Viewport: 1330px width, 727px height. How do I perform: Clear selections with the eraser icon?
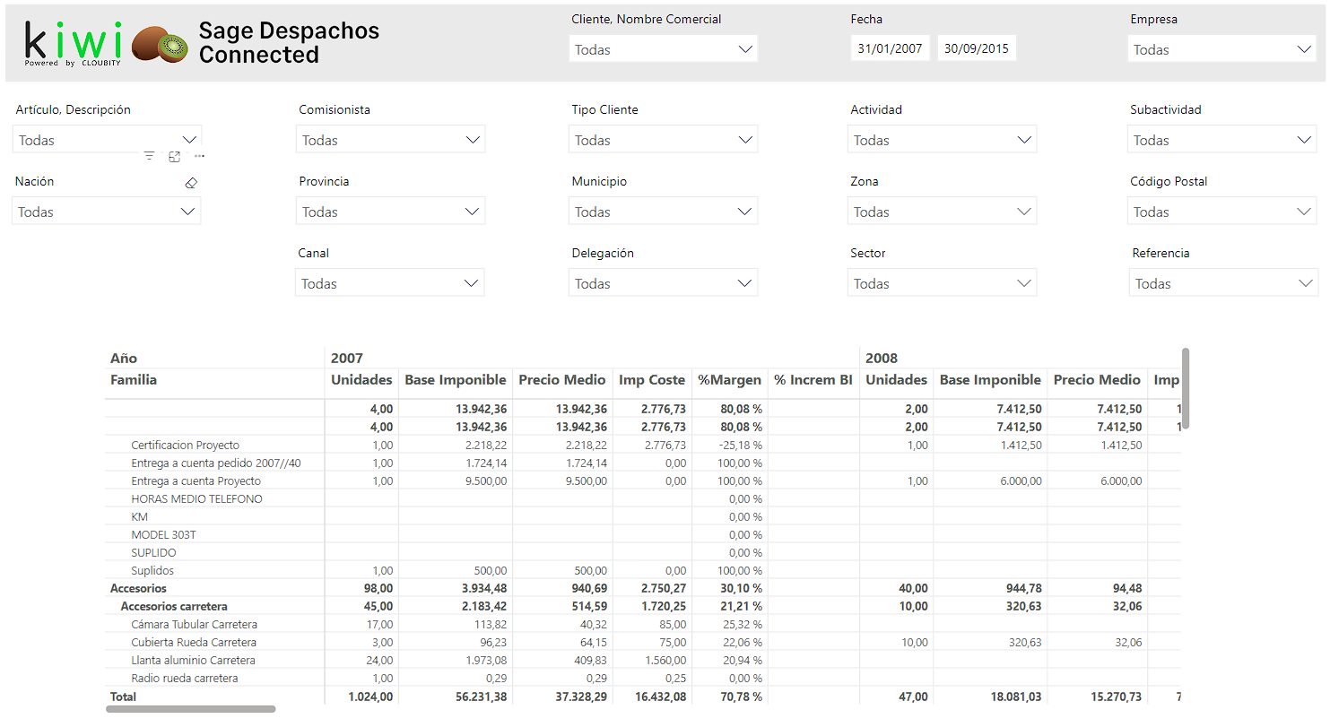(x=190, y=183)
